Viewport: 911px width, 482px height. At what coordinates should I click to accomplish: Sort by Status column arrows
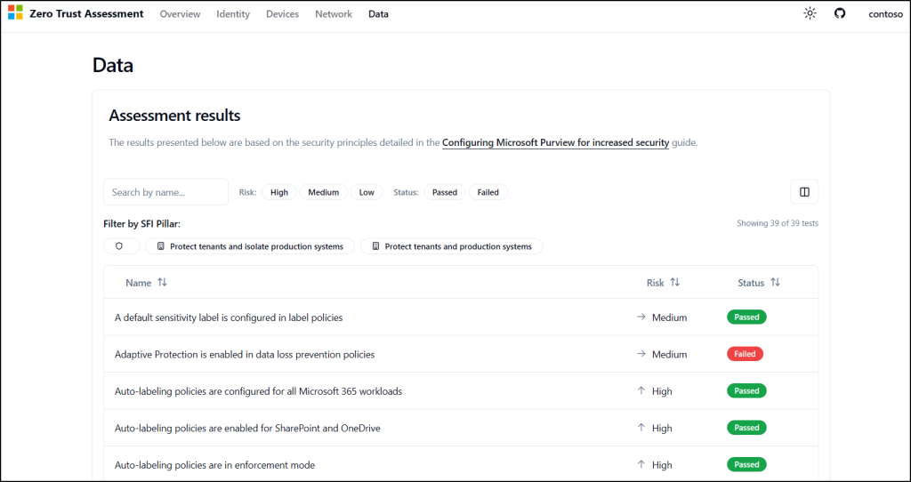[x=775, y=282]
